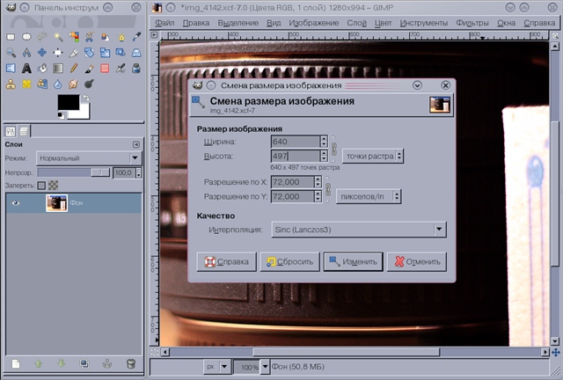Screen dimensions: 563x380
Task: Click the Изменить button
Action: [352, 262]
